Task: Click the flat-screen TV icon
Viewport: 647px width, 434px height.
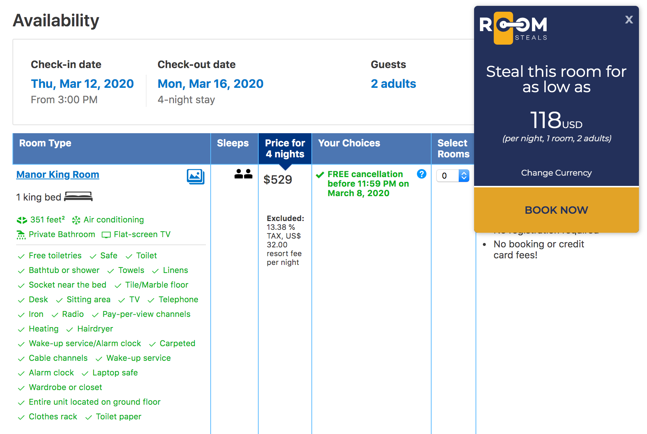Action: [x=106, y=235]
